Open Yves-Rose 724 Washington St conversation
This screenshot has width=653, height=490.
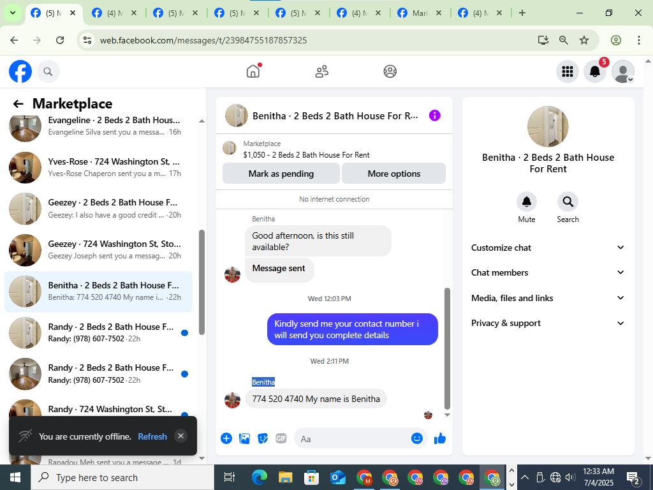98,167
